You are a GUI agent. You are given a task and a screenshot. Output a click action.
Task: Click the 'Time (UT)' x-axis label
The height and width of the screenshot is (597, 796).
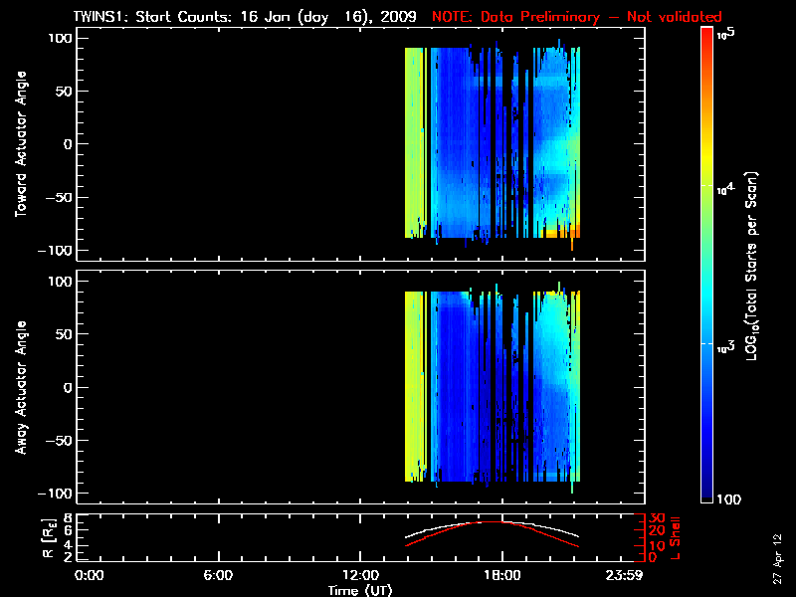(360, 590)
